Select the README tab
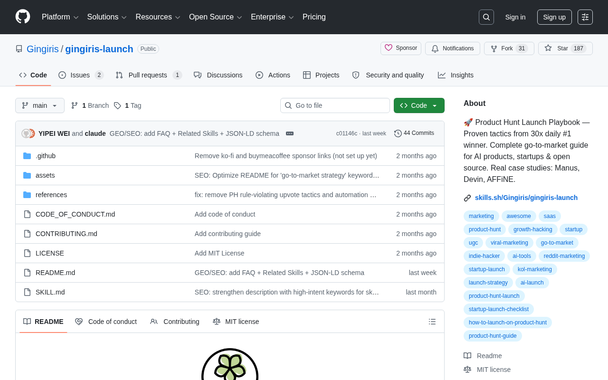Screen dimensions: 608x380 coord(43,322)
